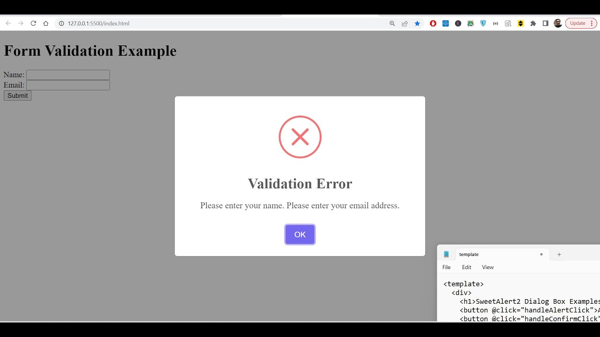
Task: Open the blue shield extension icon
Action: point(483,23)
